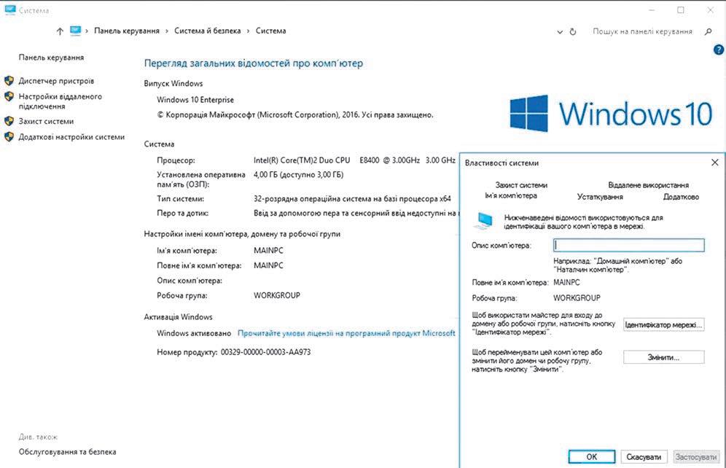Click the Windows 10 logo
Screen dimensions: 726x468
pos(611,114)
